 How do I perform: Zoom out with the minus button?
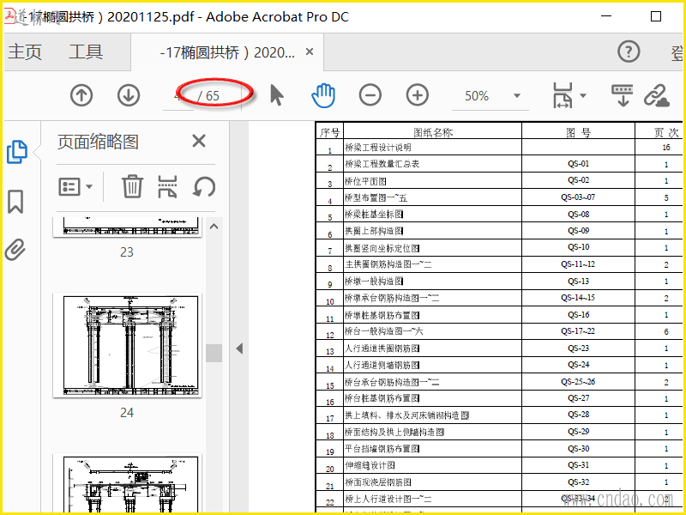[370, 95]
